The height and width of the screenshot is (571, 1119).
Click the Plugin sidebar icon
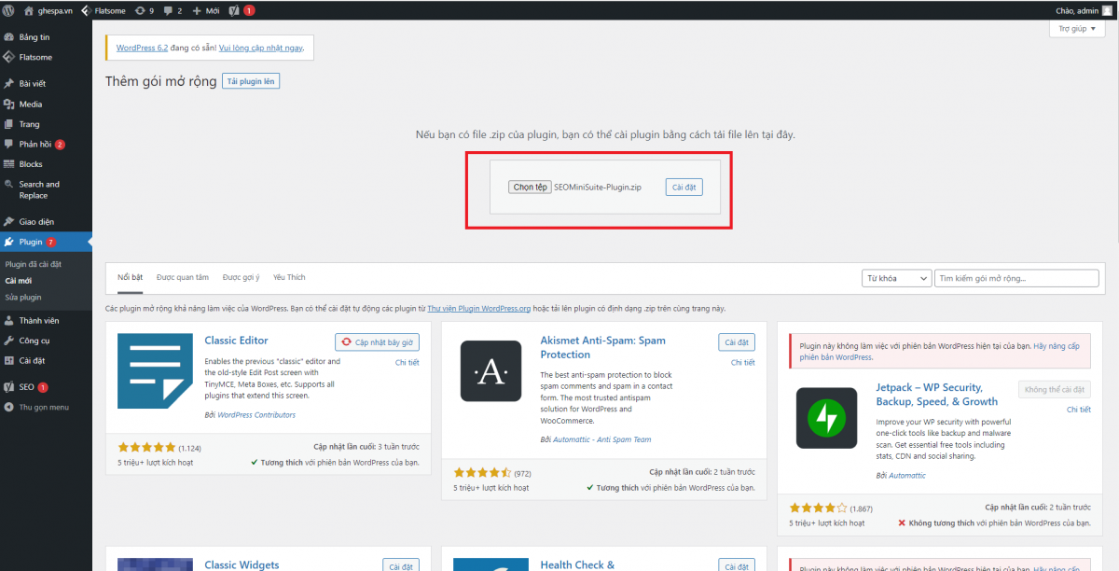9,243
